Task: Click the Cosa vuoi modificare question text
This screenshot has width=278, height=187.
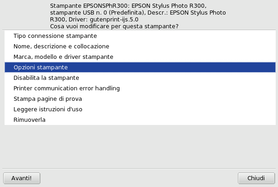Action: point(114,26)
